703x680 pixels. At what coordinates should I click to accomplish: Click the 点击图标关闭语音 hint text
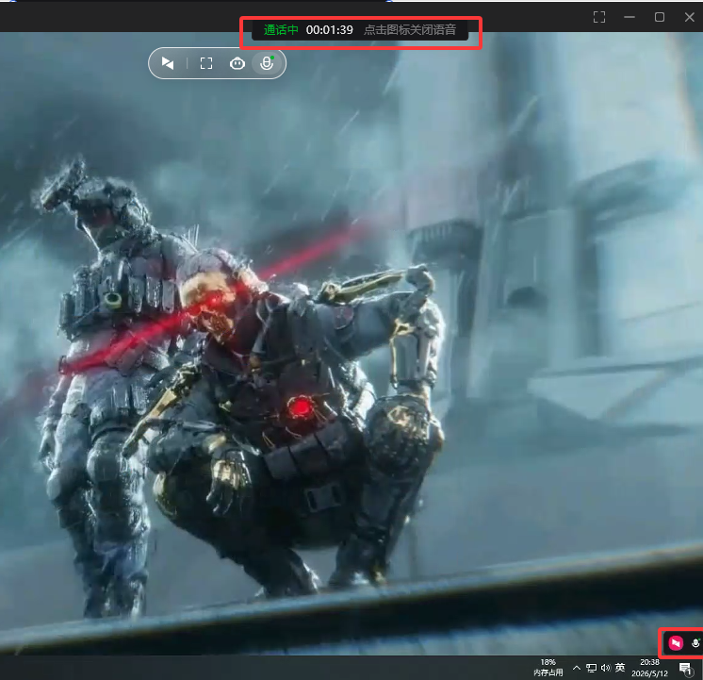[x=410, y=30]
